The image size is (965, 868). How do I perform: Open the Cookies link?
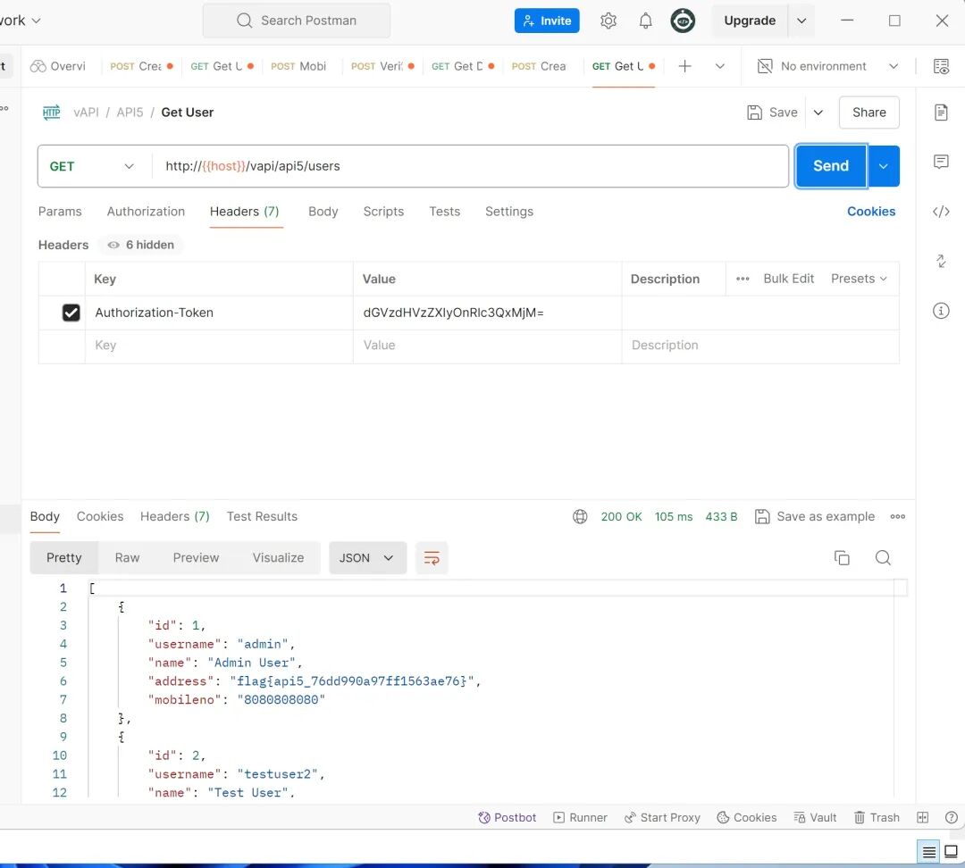[x=870, y=212]
